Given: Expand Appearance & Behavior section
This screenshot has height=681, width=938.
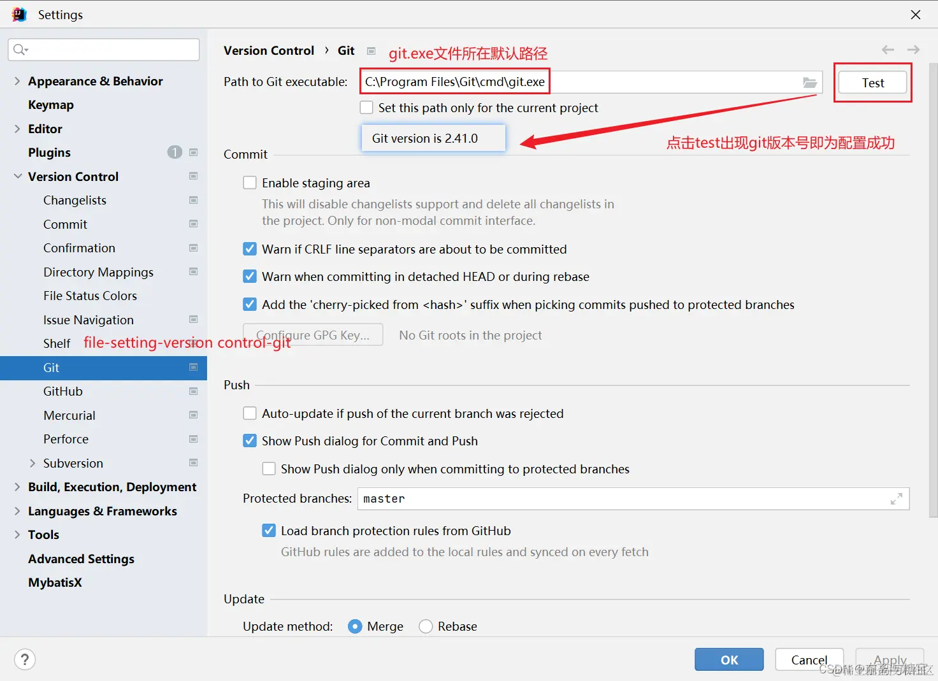Looking at the screenshot, I should pos(17,81).
